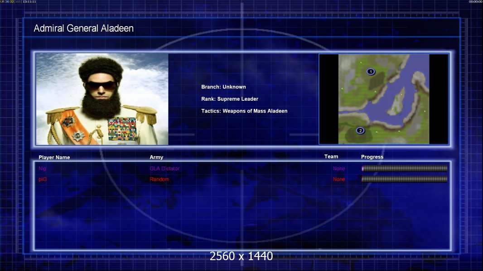Click start position marker 1 on map

point(371,71)
